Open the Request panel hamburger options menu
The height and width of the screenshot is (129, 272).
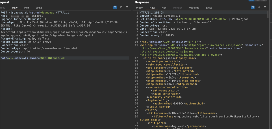click(x=127, y=7)
